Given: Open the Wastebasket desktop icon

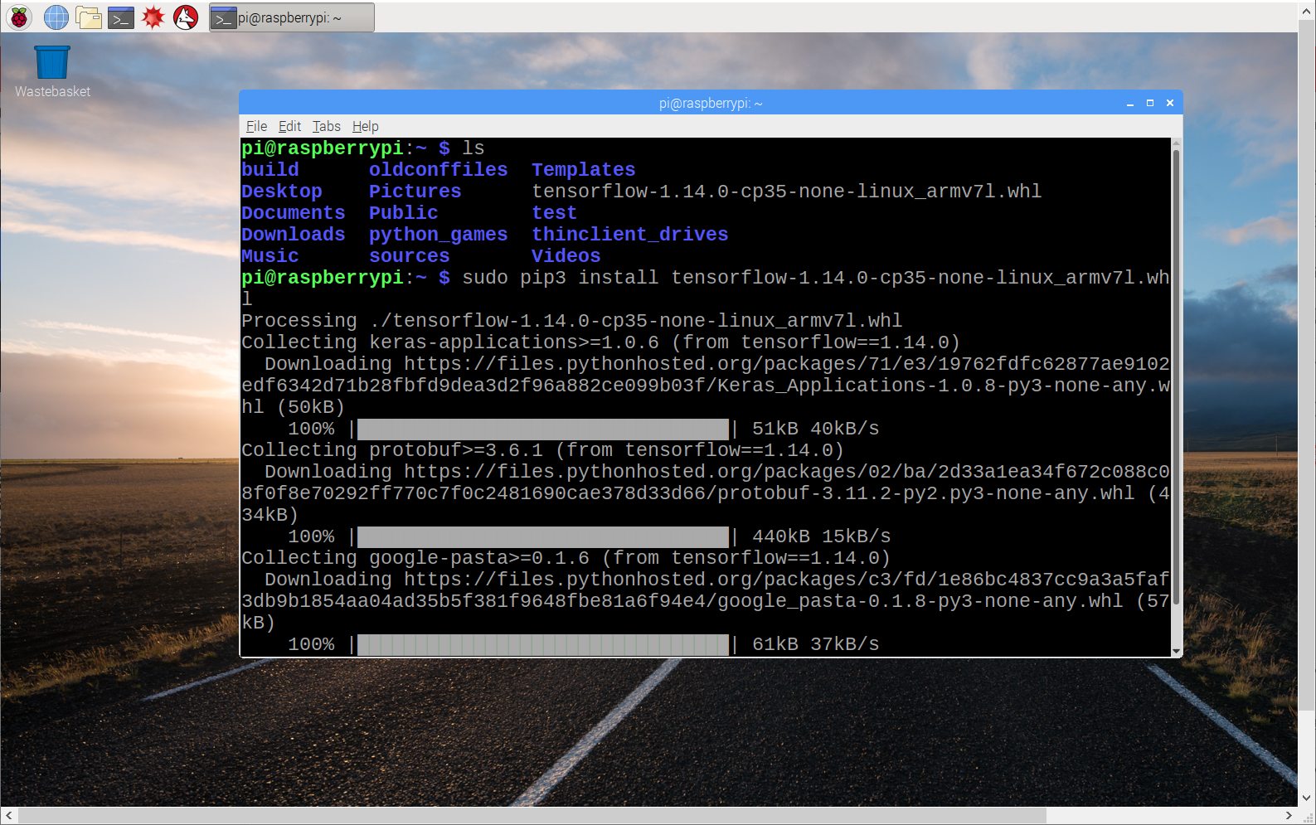Looking at the screenshot, I should 52,72.
